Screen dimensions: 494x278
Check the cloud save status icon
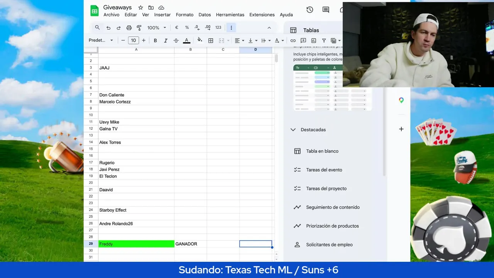(161, 7)
